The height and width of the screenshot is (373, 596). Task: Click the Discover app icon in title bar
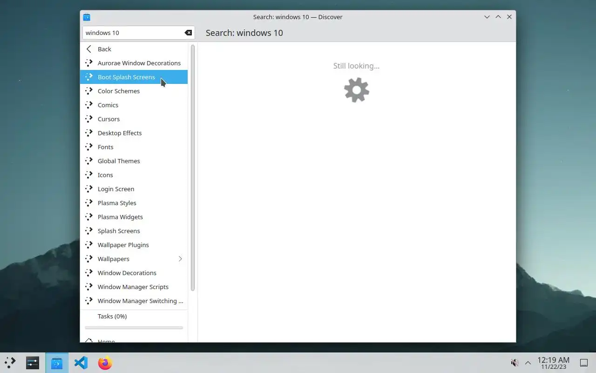[87, 17]
